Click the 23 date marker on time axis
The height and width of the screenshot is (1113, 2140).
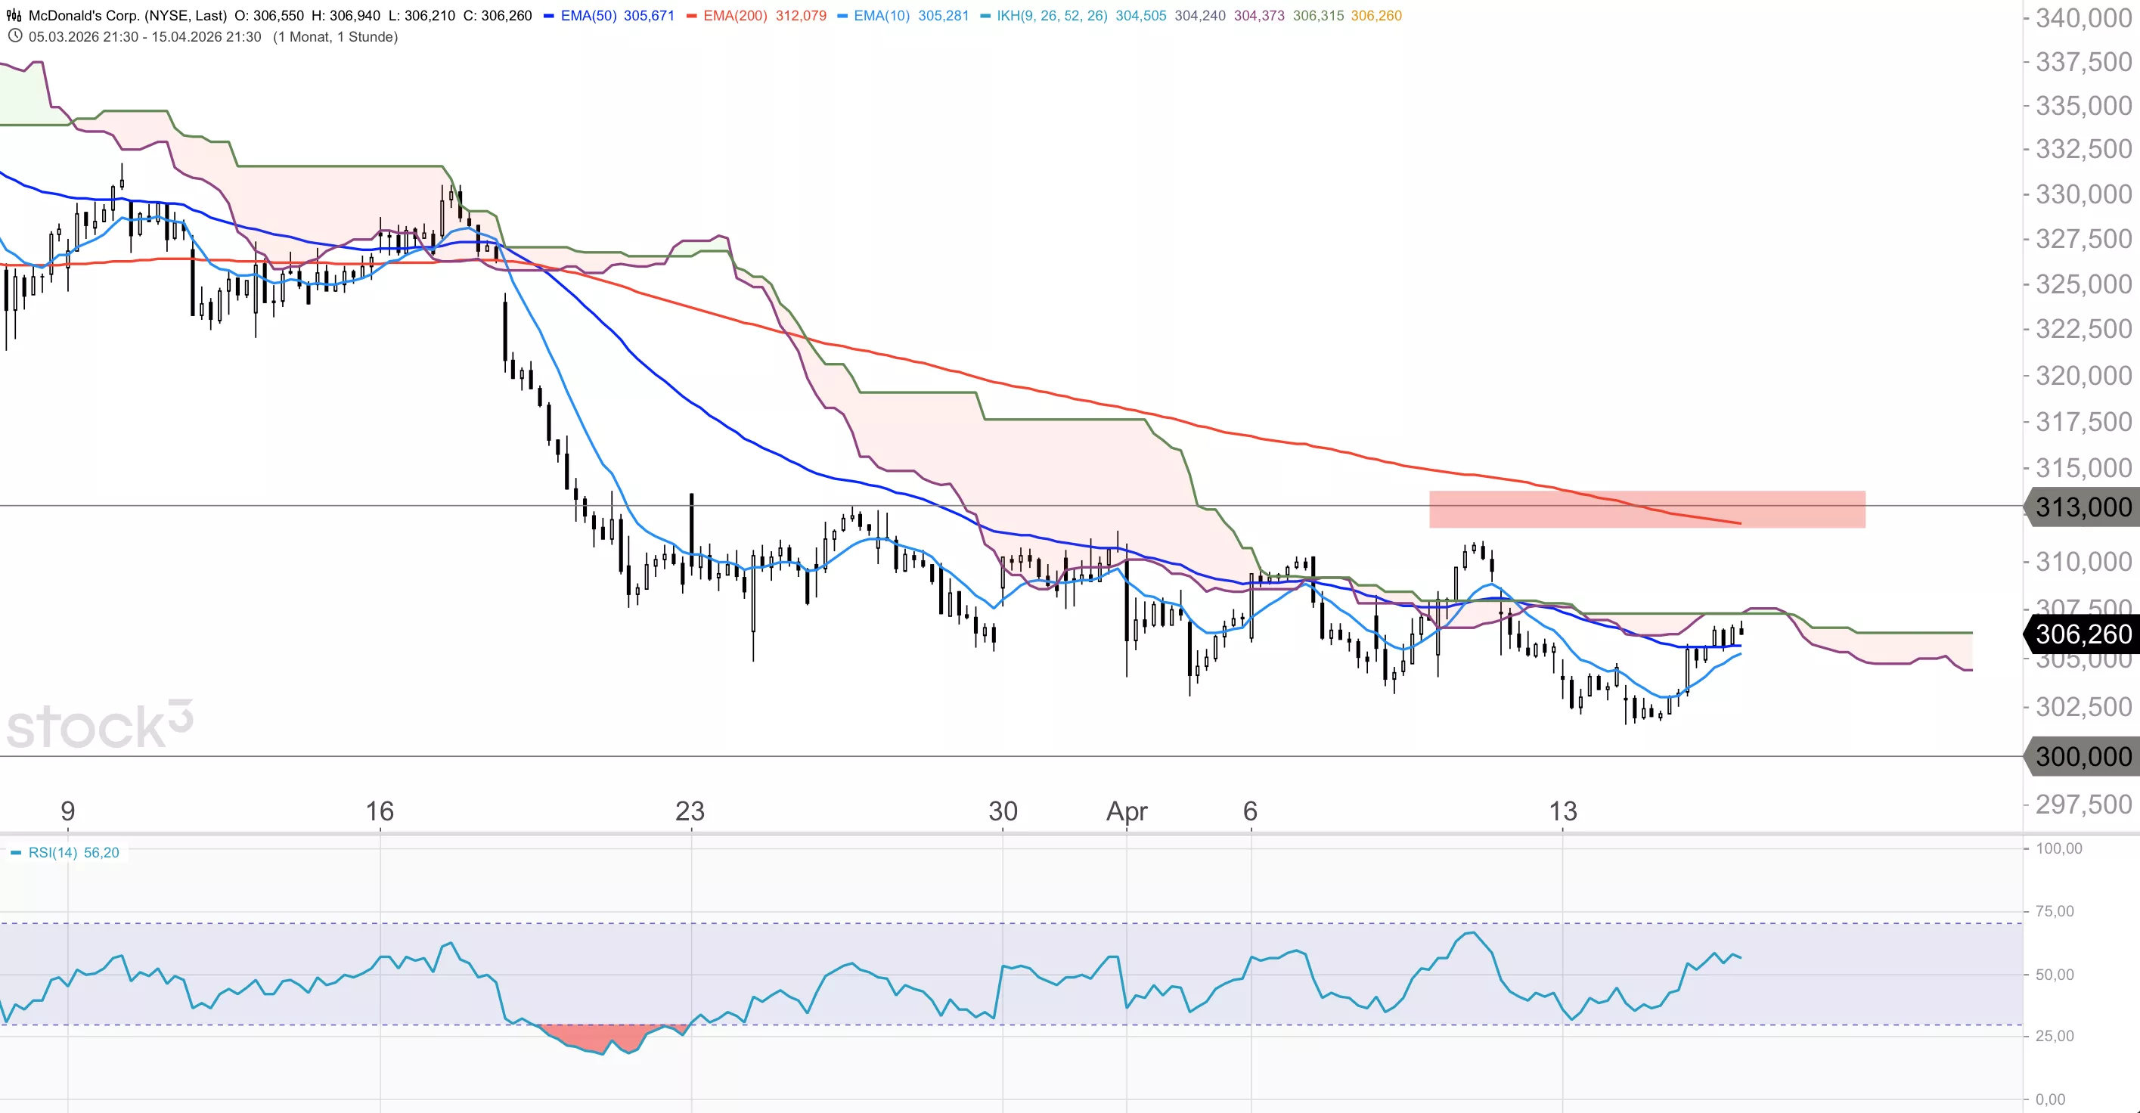690,811
